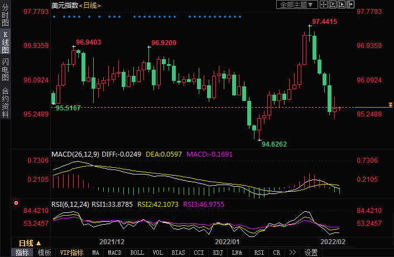Viewport: 394px width, 257px height.
Task: Click the VIP指标 button
Action: (71, 253)
